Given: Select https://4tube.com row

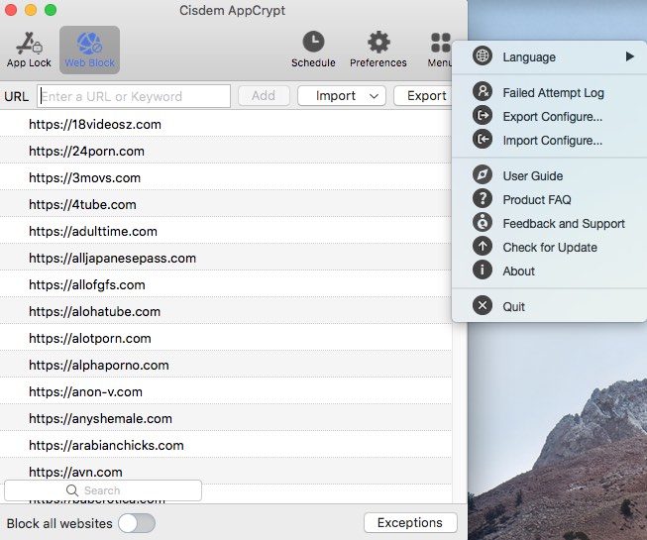Looking at the screenshot, I should click(225, 205).
